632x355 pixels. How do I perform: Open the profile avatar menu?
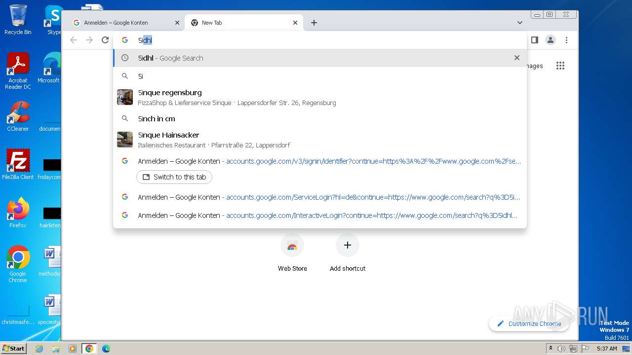click(551, 40)
